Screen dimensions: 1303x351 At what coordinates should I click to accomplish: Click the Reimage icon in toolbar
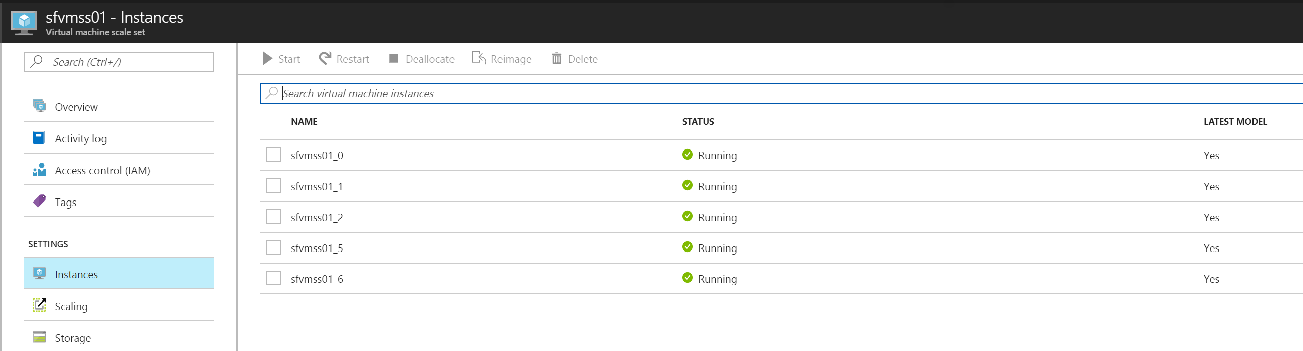[478, 58]
